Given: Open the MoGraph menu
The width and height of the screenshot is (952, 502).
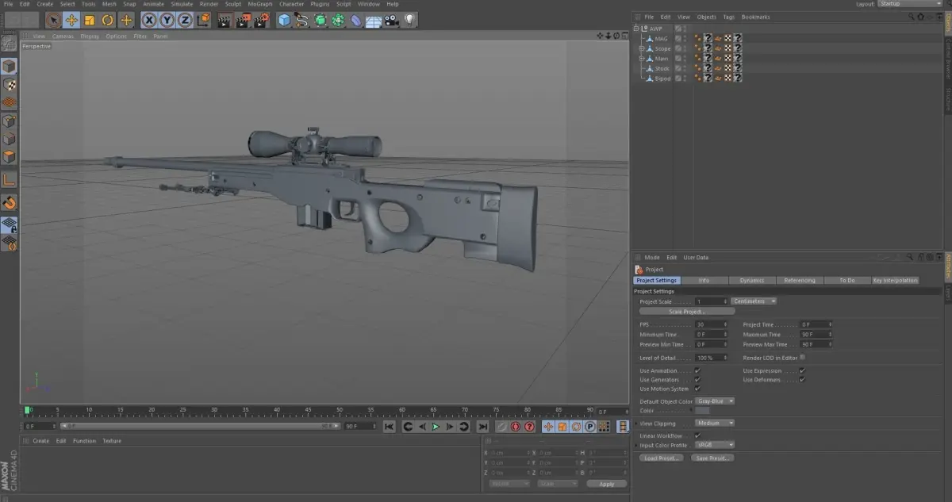Looking at the screenshot, I should 259,4.
